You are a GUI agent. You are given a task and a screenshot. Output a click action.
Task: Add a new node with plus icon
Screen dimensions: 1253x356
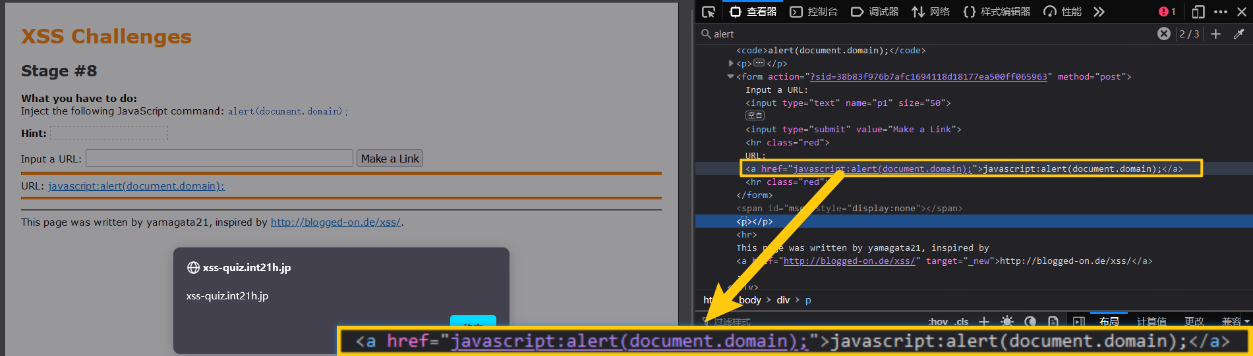(x=1216, y=34)
